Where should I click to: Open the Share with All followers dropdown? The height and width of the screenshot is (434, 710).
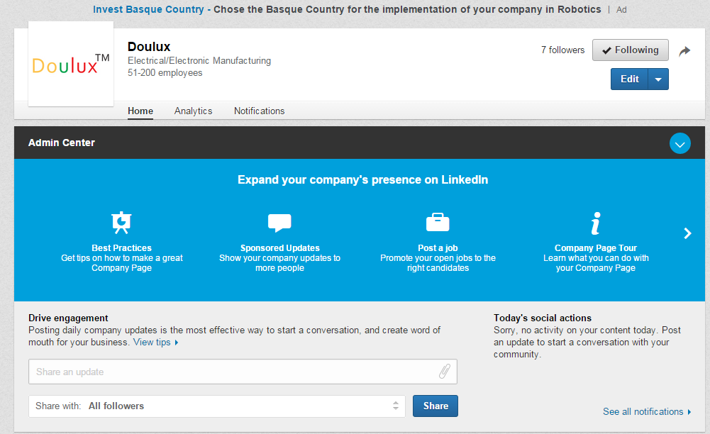tap(217, 406)
